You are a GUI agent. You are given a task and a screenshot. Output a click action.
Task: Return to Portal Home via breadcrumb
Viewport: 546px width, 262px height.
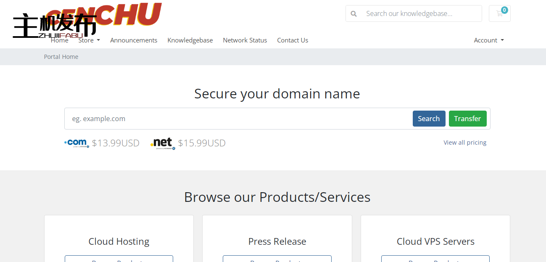pos(61,56)
